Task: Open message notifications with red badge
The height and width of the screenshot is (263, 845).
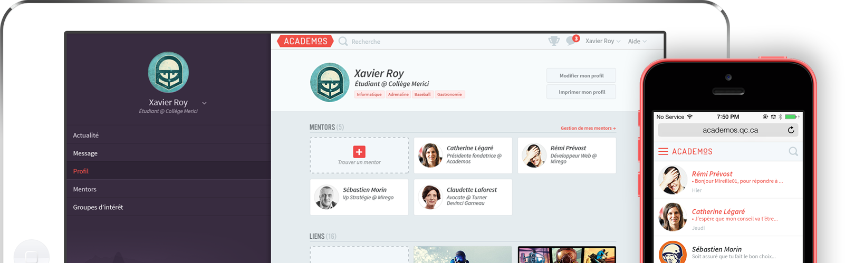Action: point(572,41)
